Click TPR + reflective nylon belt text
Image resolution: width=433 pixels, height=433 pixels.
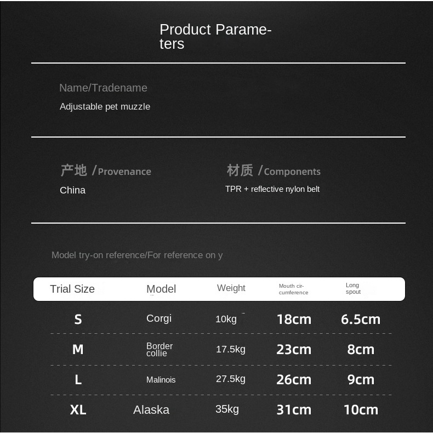272,189
